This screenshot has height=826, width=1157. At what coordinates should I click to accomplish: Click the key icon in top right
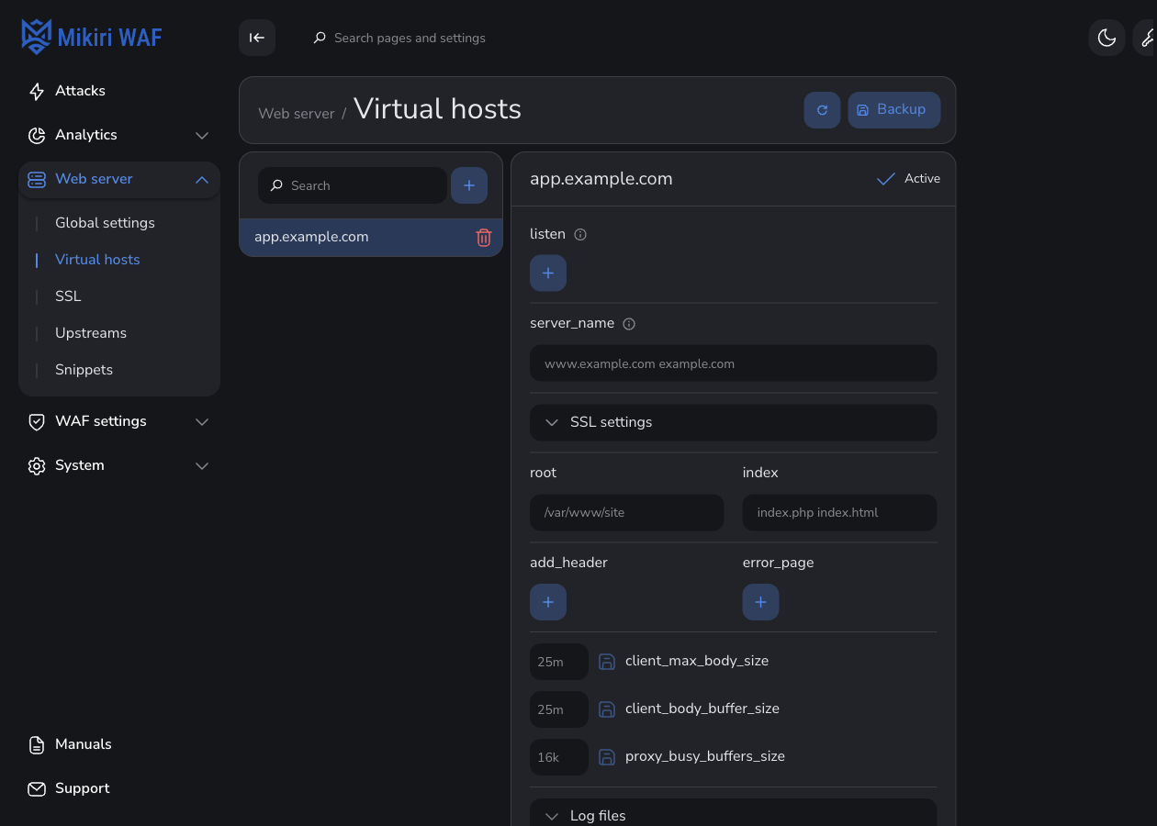coord(1148,38)
